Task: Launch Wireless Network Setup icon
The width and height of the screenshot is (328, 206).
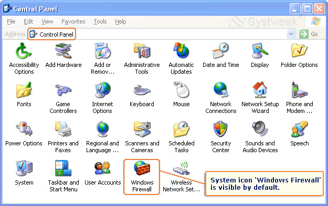Action: [x=181, y=168]
